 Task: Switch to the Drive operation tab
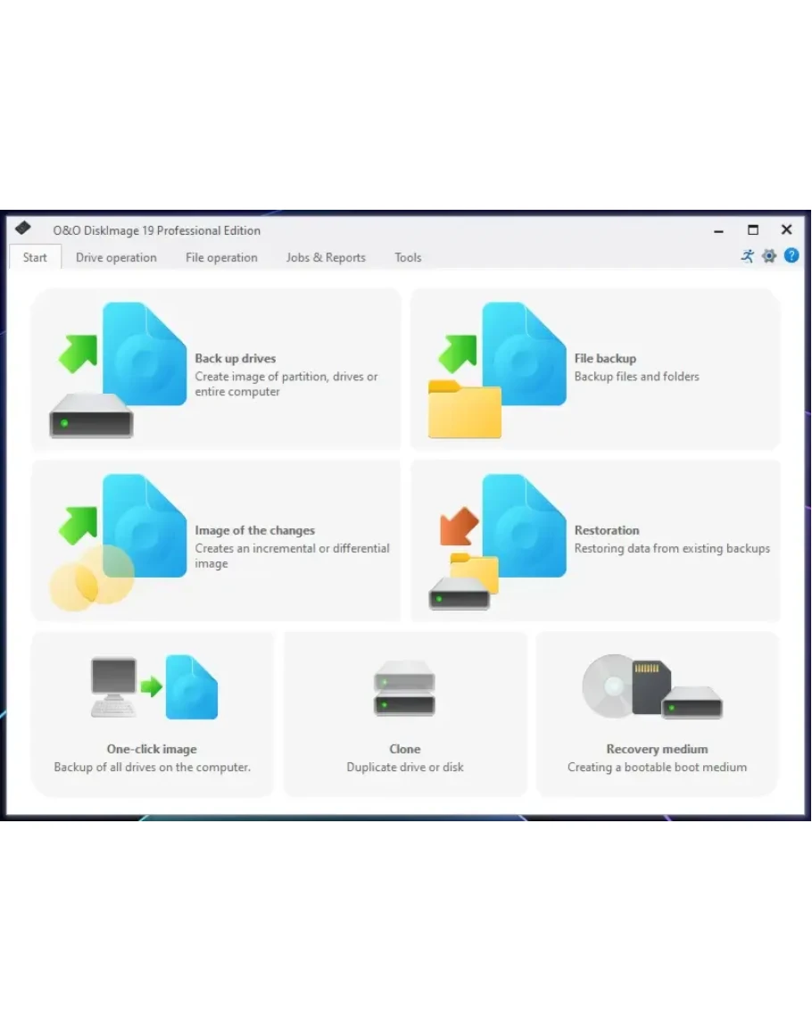coord(116,258)
